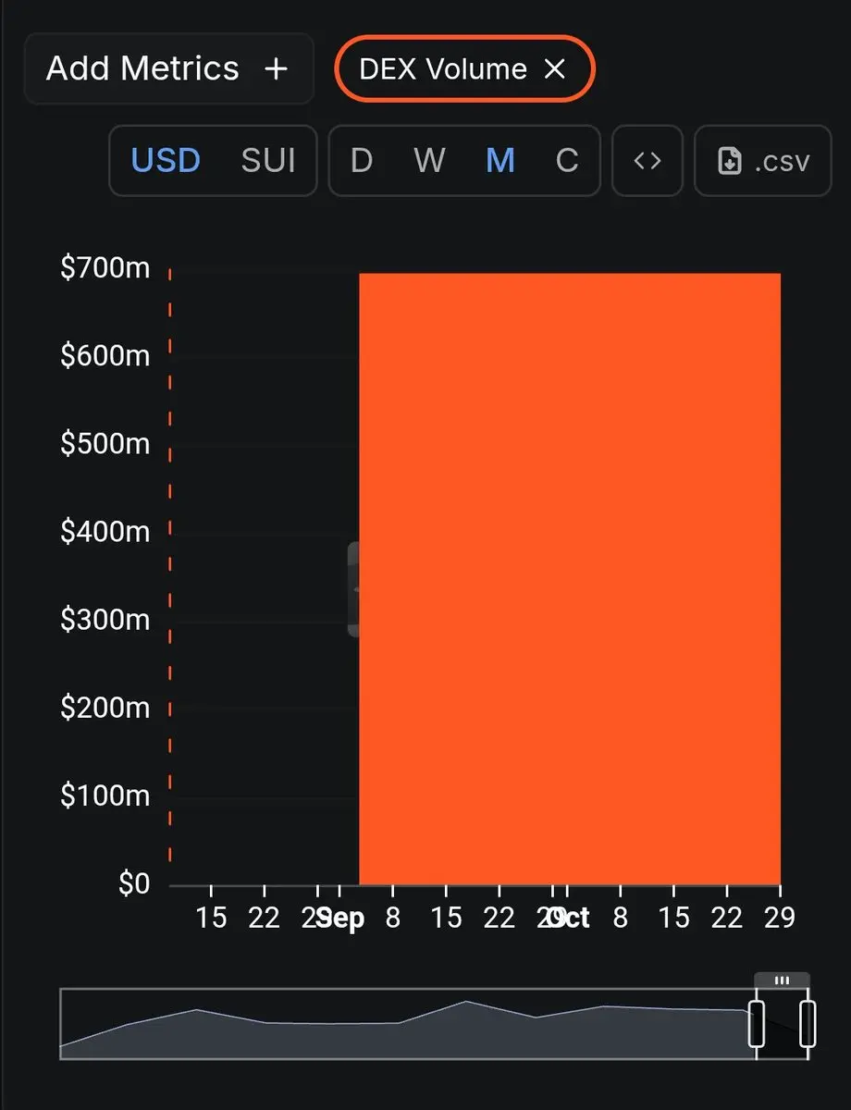Click the Oct label on x-axis
Screen dimensions: 851x1110
573,918
